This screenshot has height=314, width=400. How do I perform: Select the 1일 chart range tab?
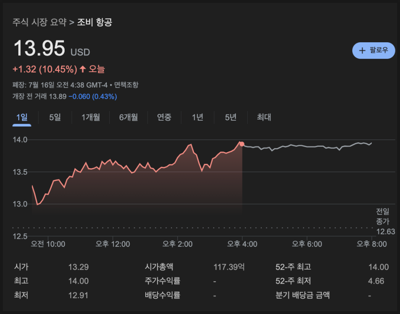click(x=22, y=117)
